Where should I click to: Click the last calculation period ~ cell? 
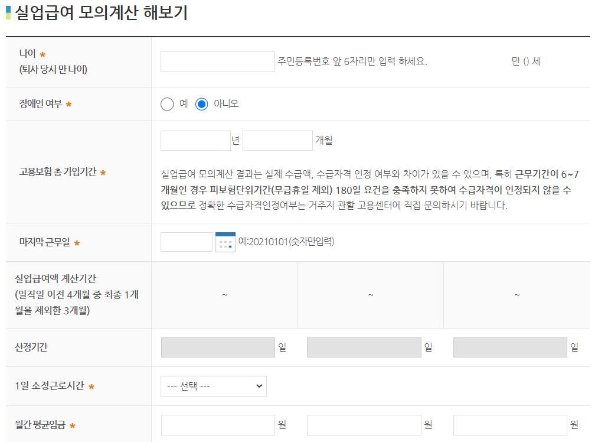click(518, 294)
